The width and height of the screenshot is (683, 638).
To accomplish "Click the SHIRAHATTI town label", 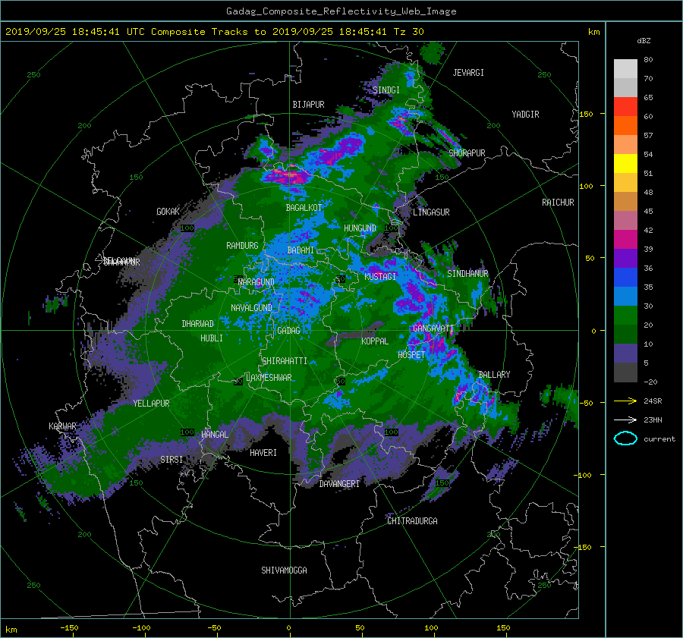I will click(x=285, y=361).
